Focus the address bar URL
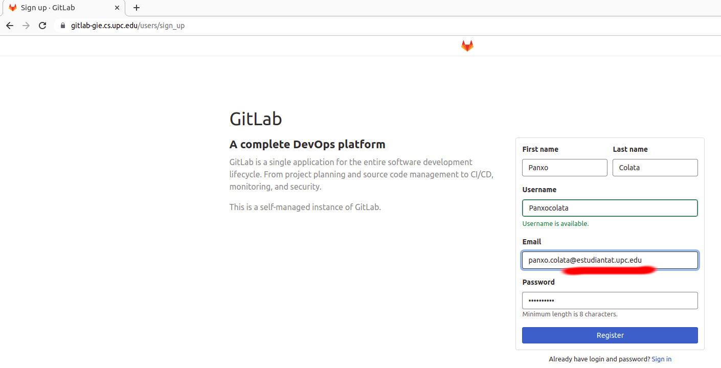Viewport: 721px width, 368px height. (128, 26)
